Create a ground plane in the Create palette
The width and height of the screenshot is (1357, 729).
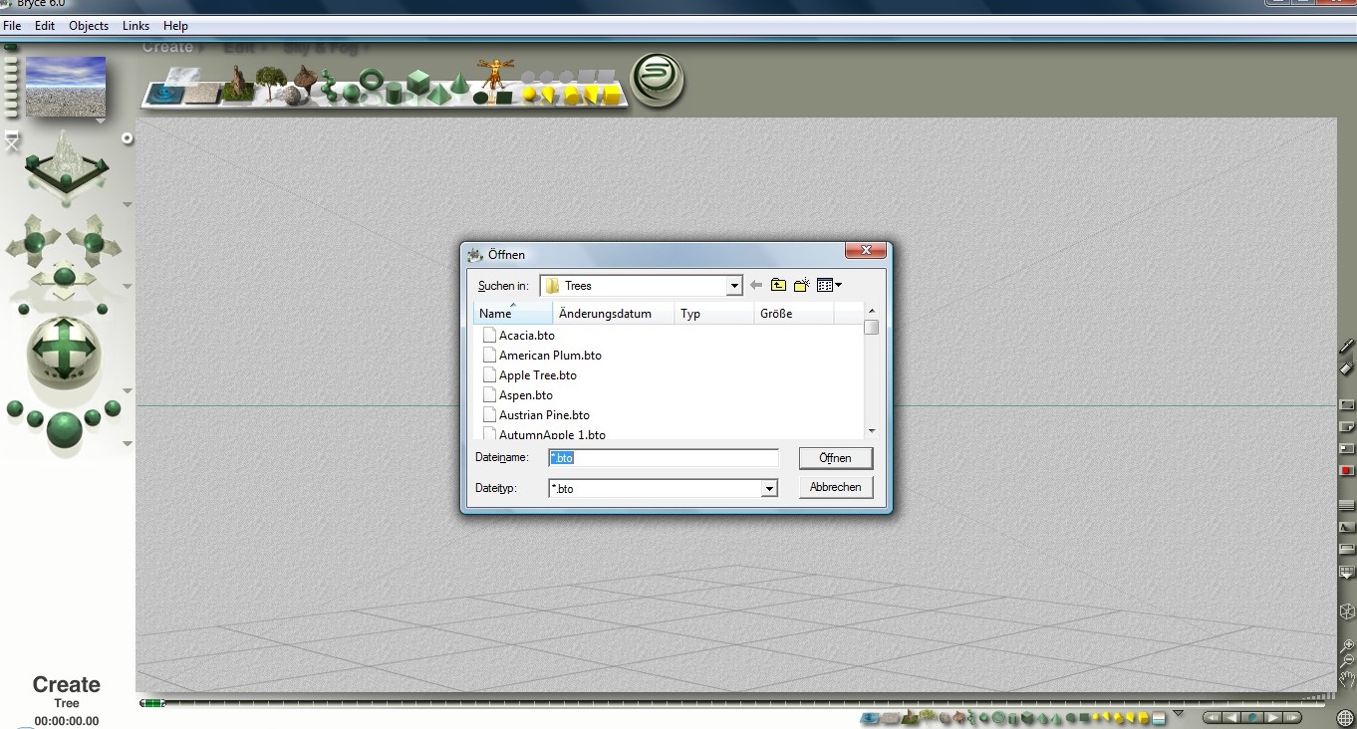[x=202, y=94]
